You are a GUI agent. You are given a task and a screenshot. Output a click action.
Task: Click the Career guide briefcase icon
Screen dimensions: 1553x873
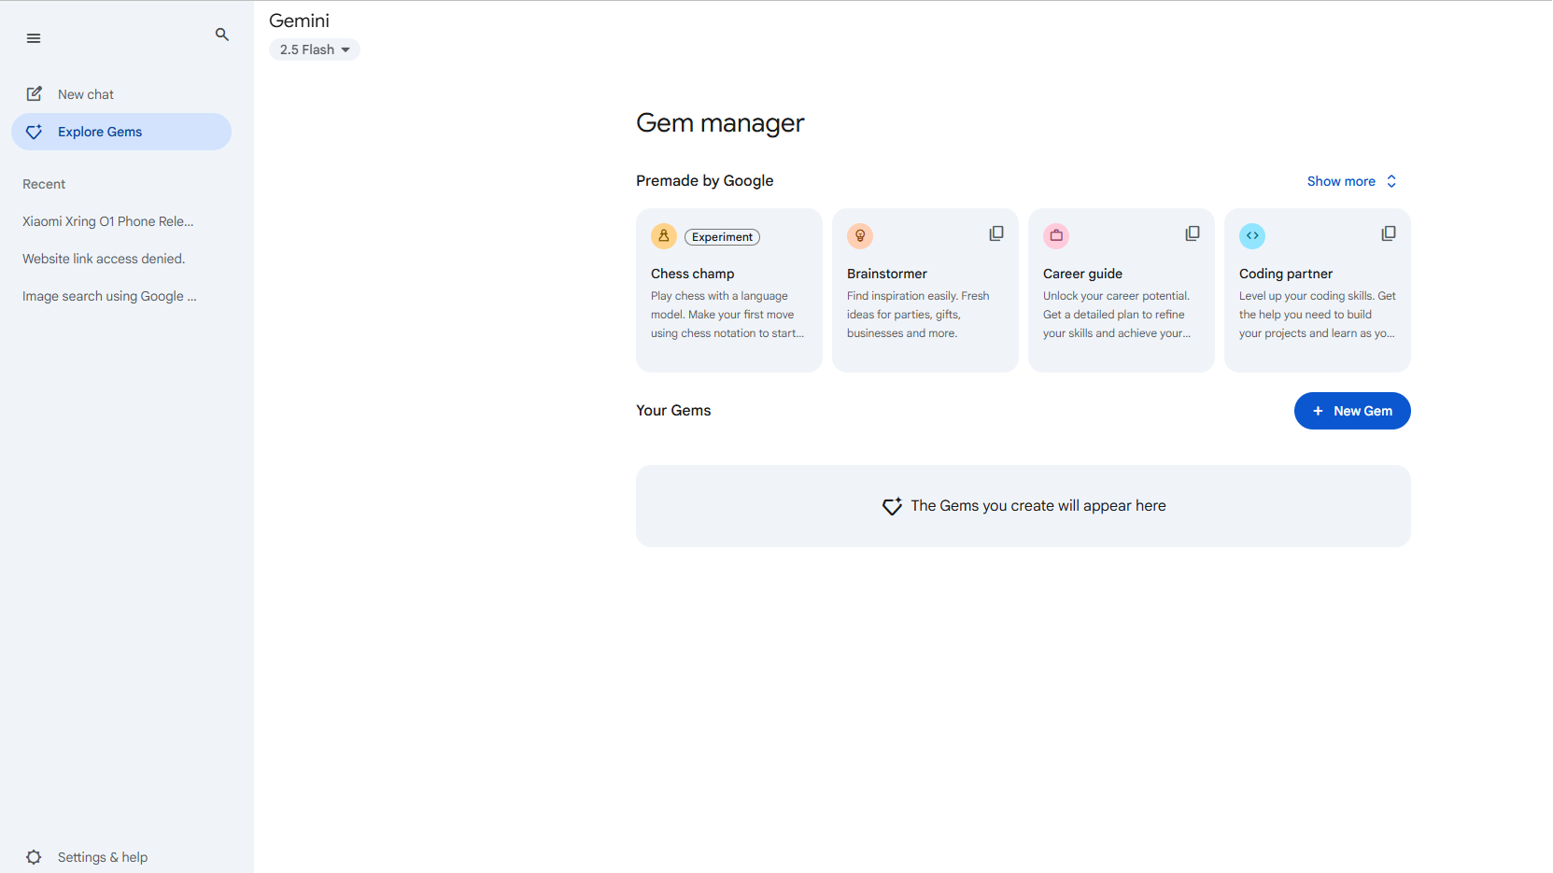point(1056,236)
